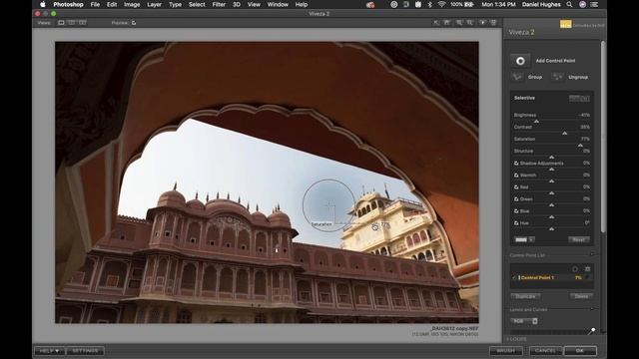Toggle the Green channel checkbox
The height and width of the screenshot is (359, 639).
516,199
